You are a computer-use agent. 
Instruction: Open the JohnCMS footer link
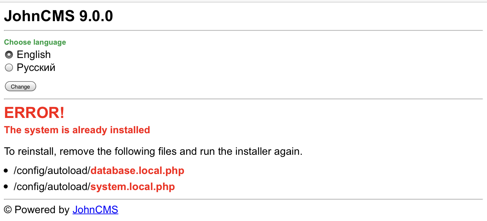coord(95,210)
